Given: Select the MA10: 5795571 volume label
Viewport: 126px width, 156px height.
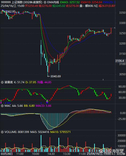Looking at the screenshot, I should [60, 132].
